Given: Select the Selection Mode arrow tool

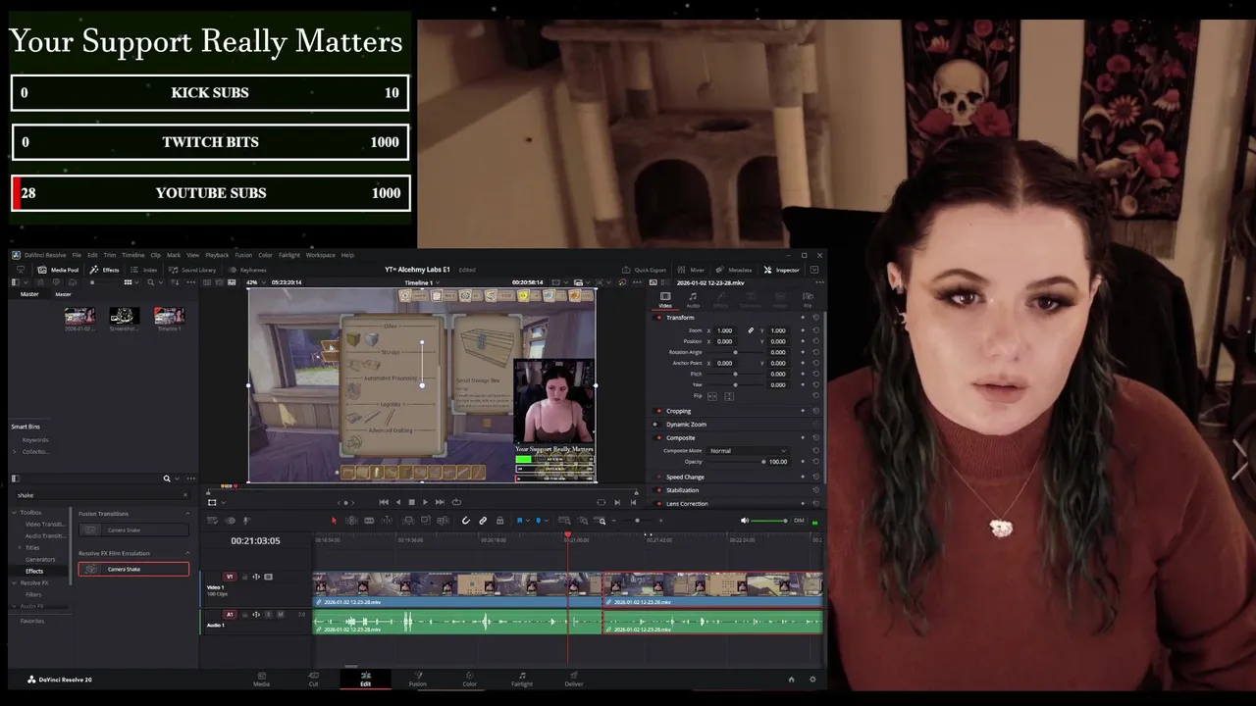Looking at the screenshot, I should point(334,521).
